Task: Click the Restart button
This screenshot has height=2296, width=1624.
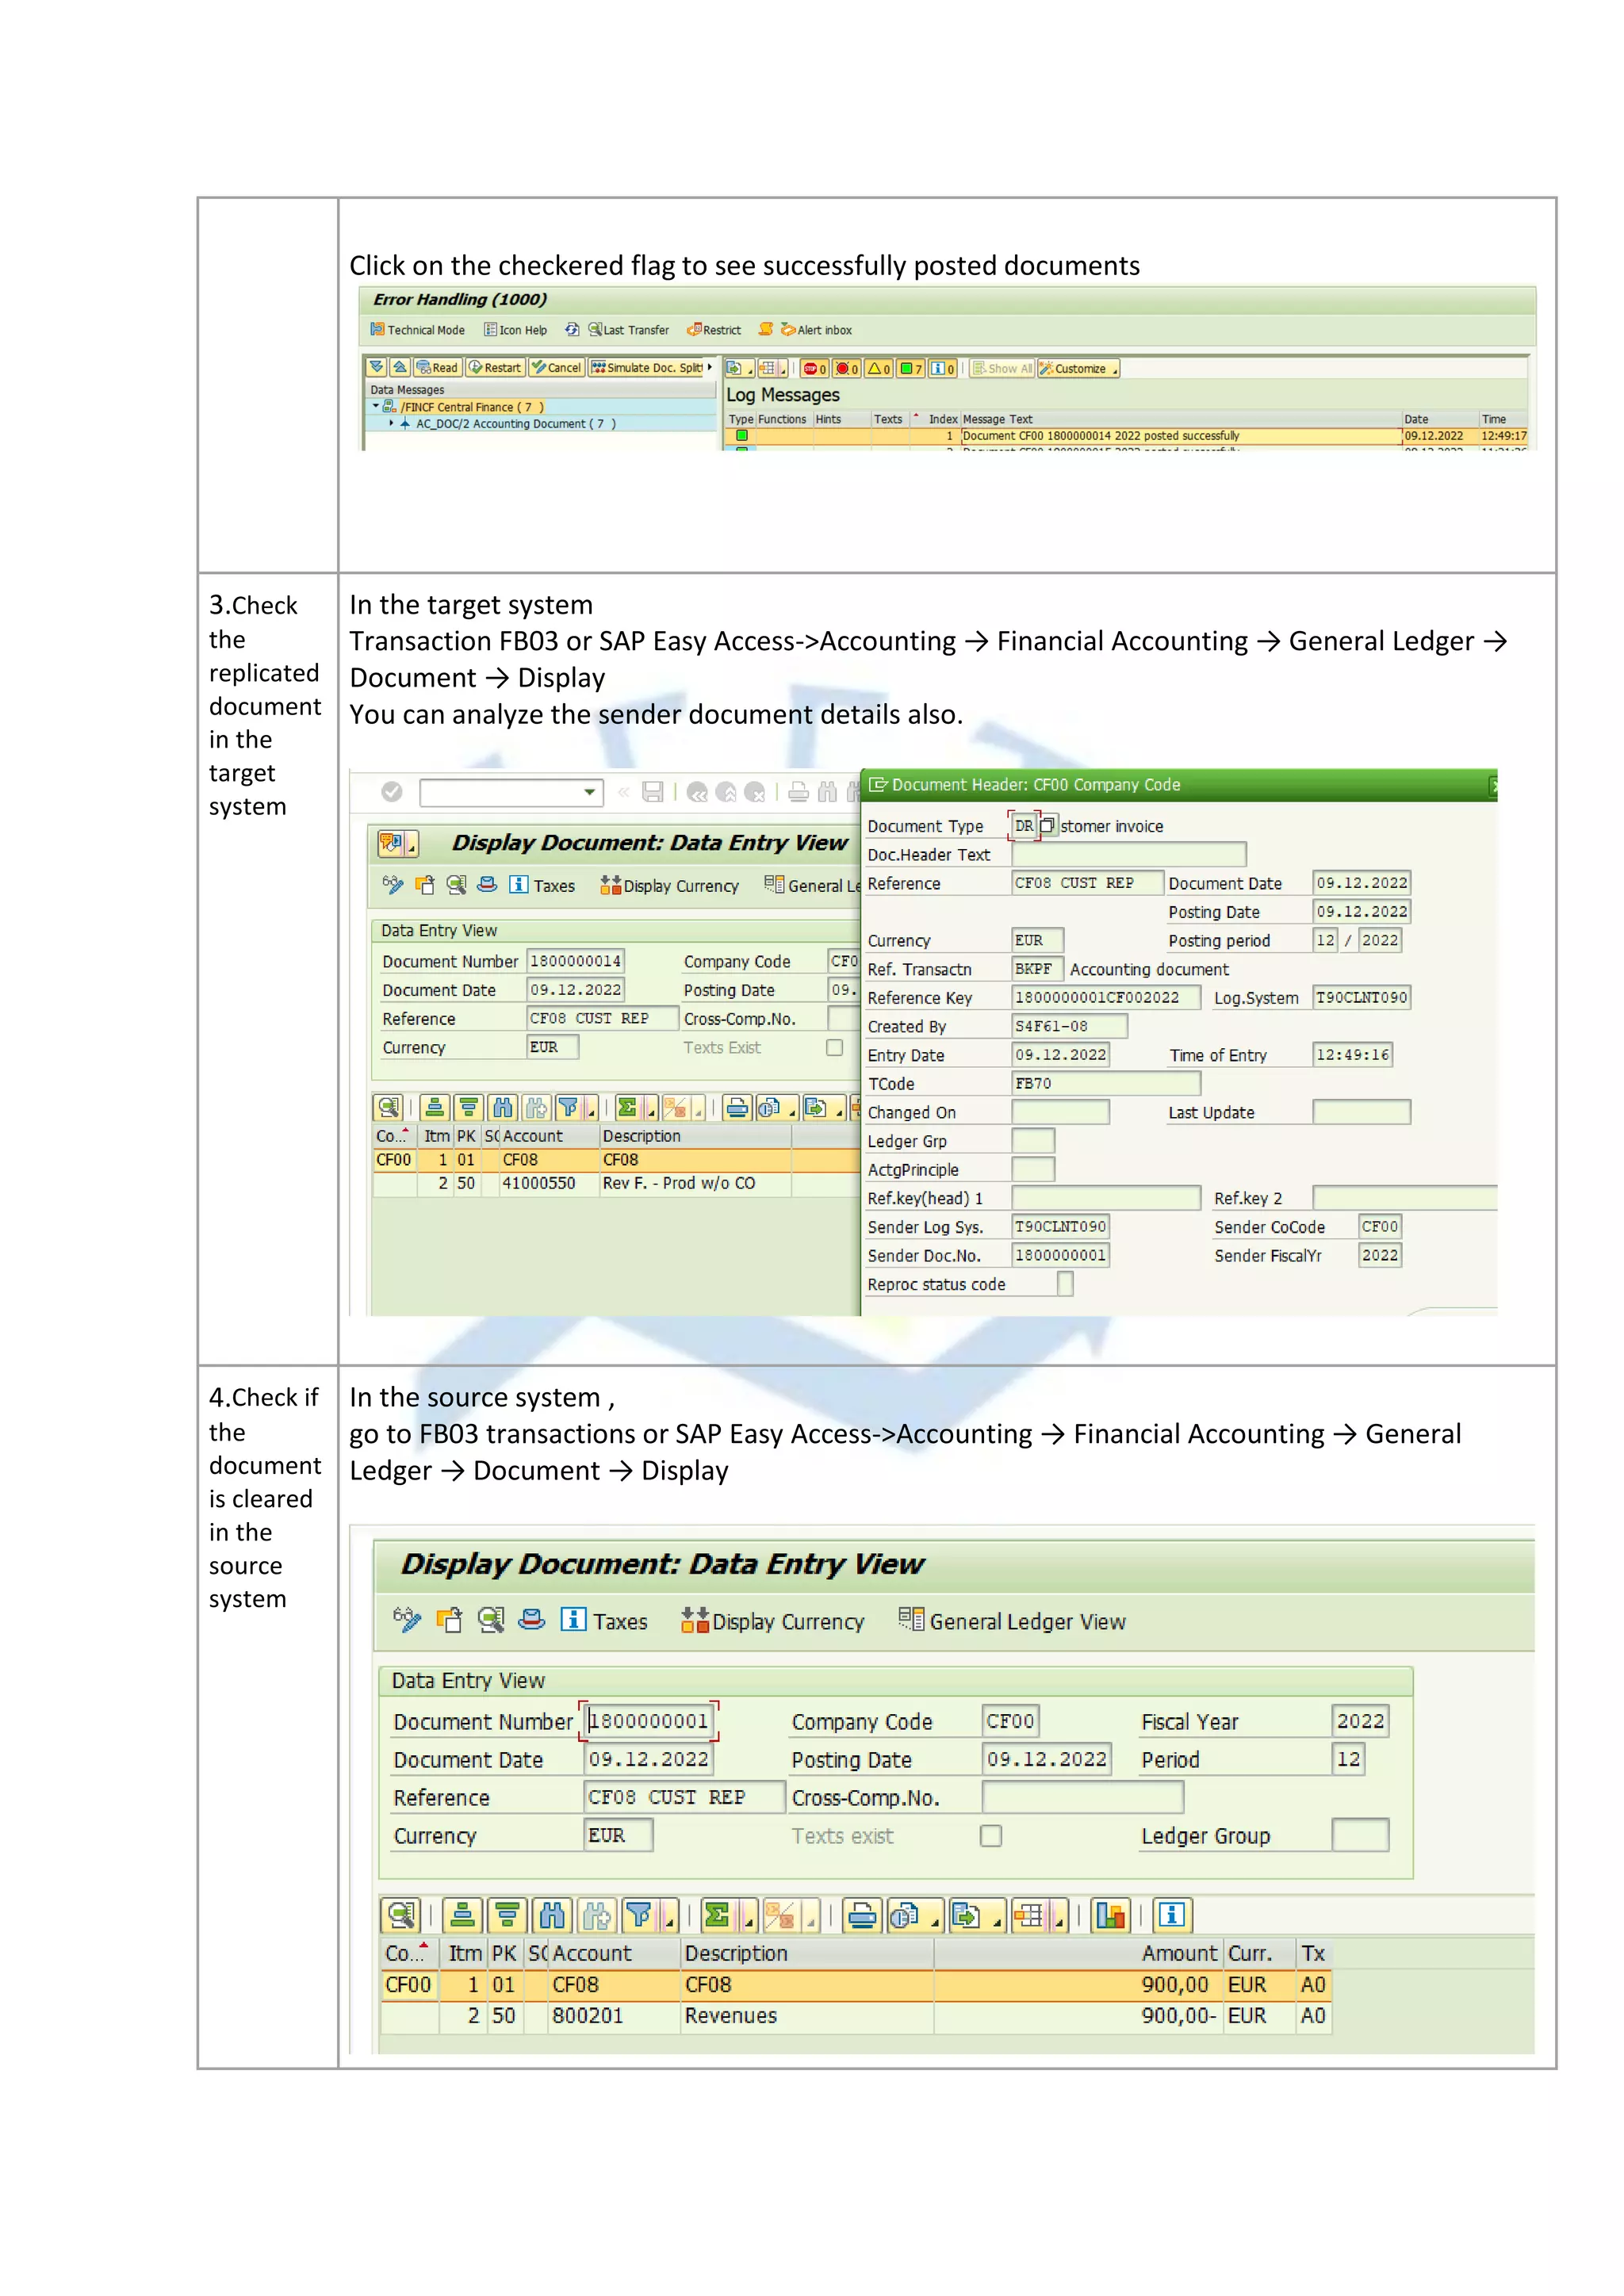Action: pos(495,367)
